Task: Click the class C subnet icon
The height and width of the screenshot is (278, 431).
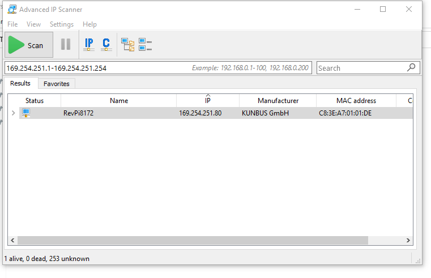Action: point(106,45)
